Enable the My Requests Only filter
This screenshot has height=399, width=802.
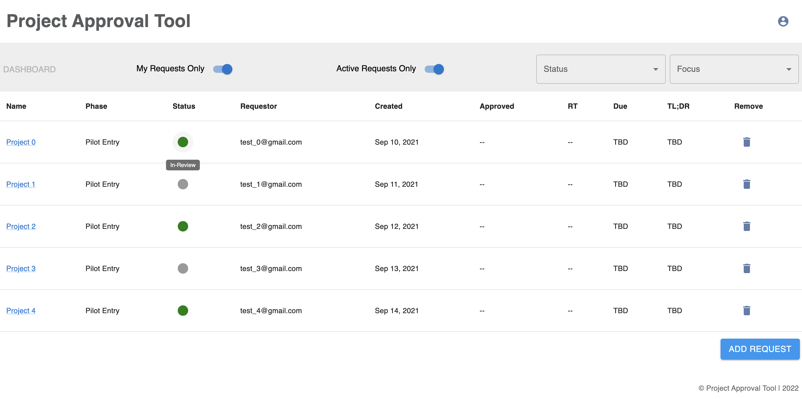pos(222,69)
